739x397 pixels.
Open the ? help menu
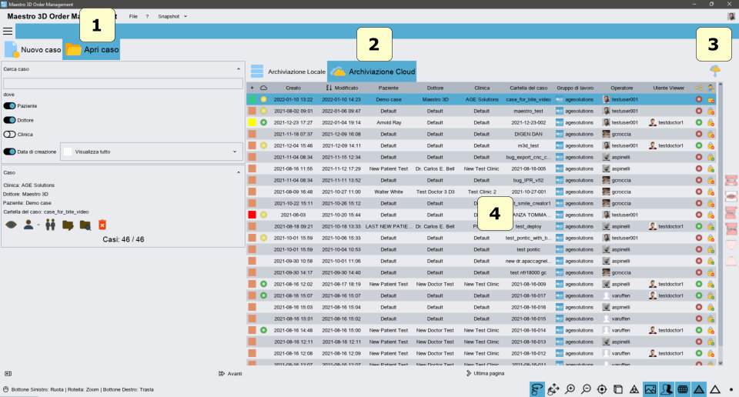click(147, 16)
